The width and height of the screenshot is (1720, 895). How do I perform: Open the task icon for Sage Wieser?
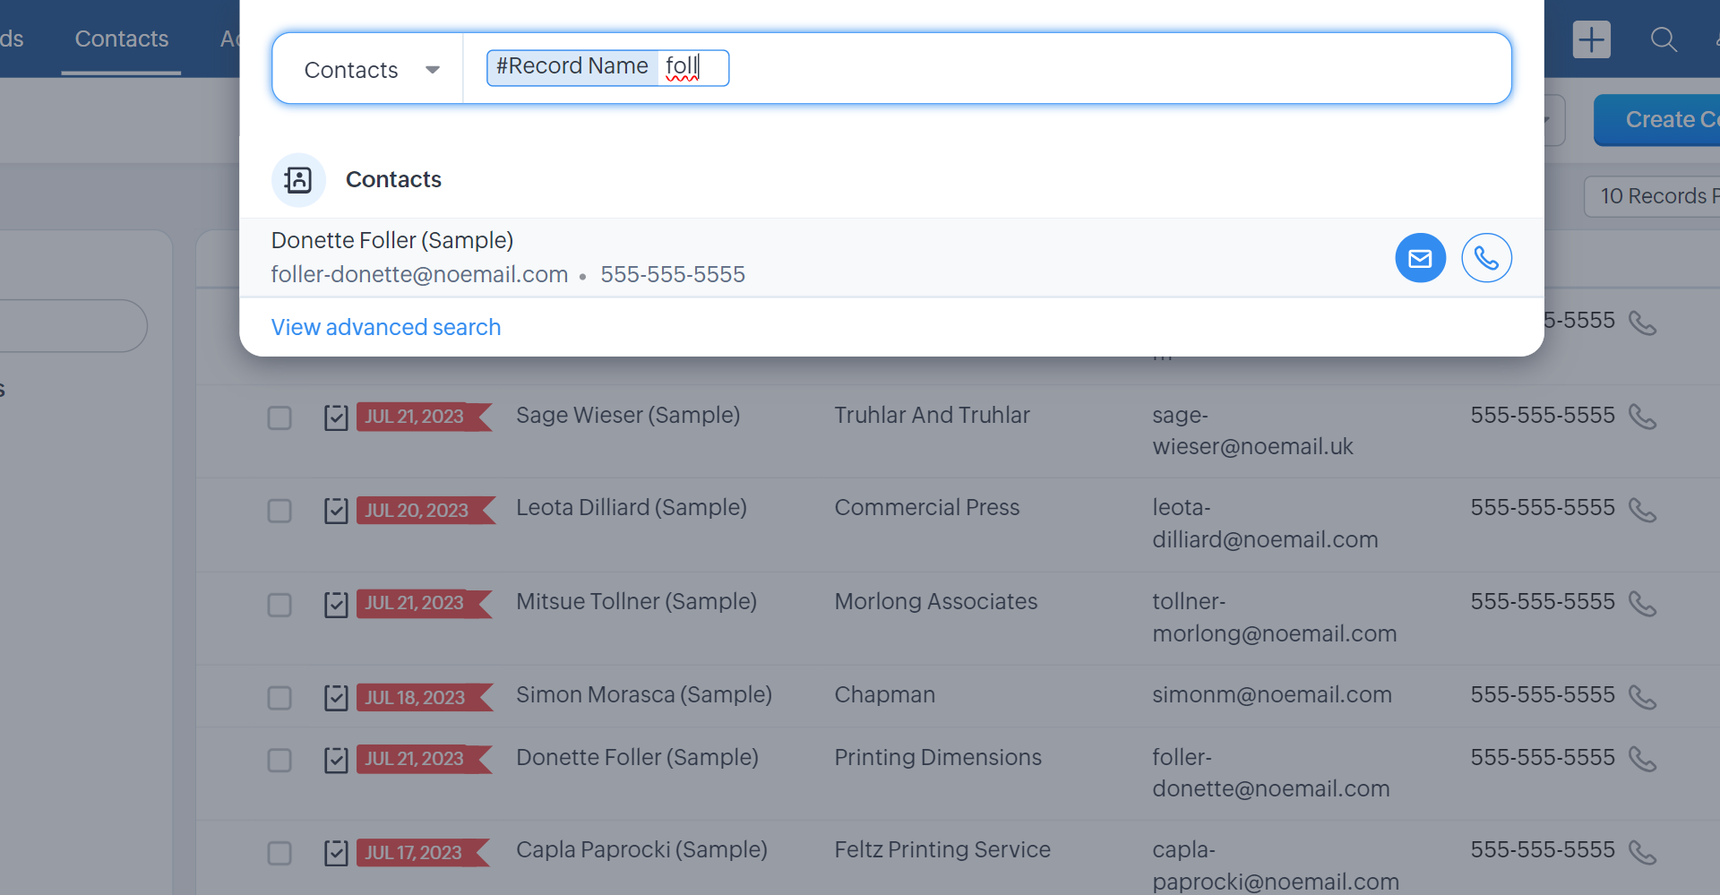(336, 417)
